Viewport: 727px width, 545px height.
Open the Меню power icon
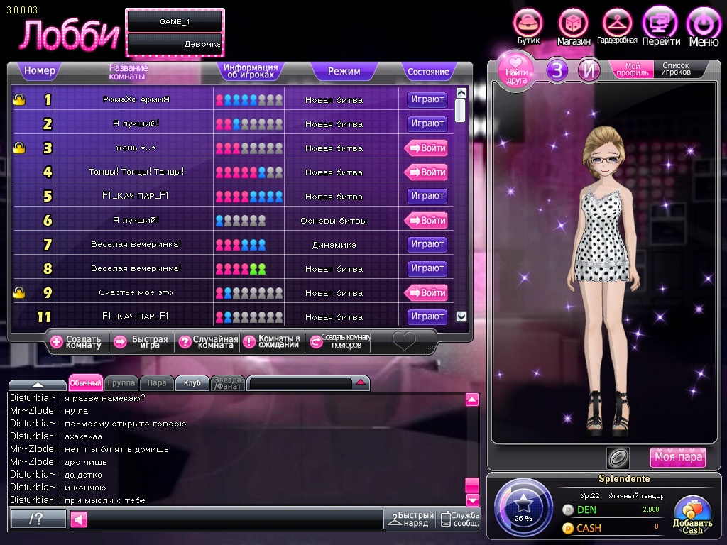click(x=704, y=23)
